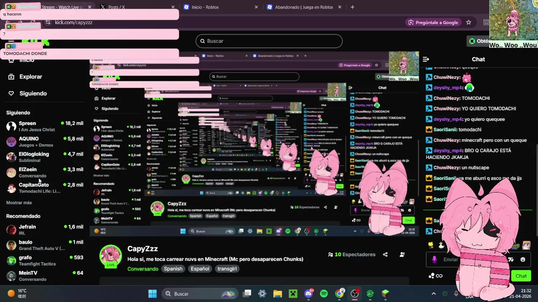The height and width of the screenshot is (302, 538).
Task: Open baulo's recommended channel avatar
Action: pyautogui.click(x=11, y=245)
